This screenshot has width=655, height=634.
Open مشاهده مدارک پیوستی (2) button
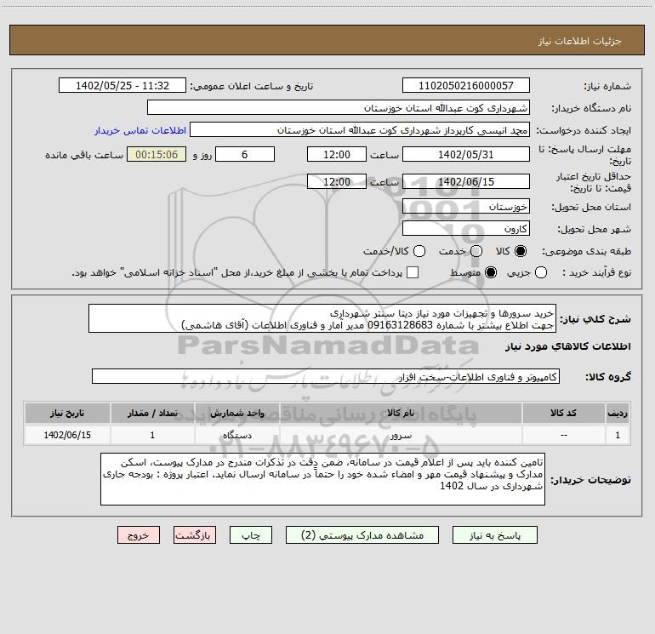coord(362,535)
